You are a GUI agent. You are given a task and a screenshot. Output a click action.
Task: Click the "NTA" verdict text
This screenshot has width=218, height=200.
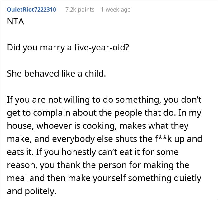pos(16,21)
